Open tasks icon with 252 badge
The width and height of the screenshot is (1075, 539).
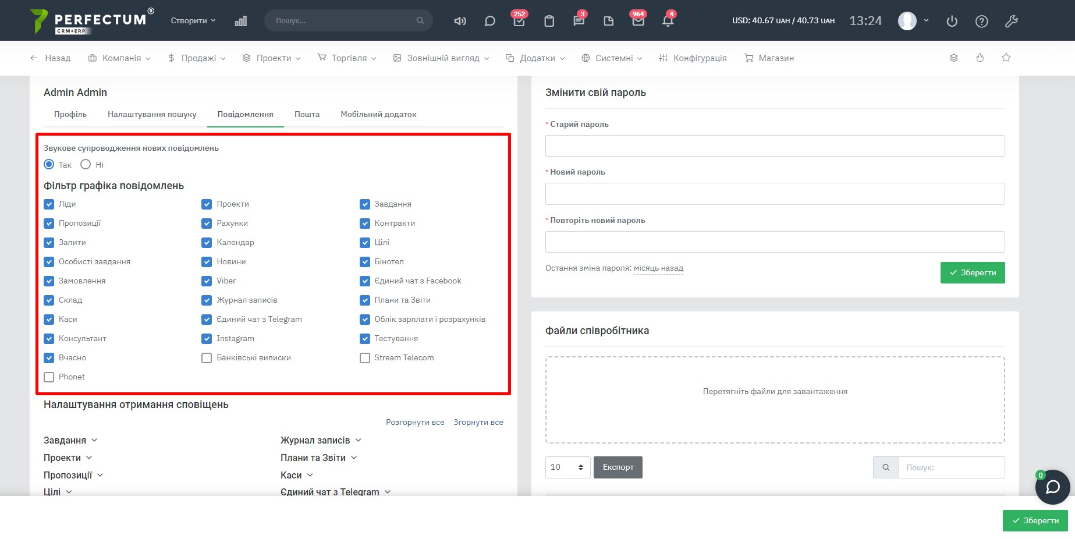519,21
